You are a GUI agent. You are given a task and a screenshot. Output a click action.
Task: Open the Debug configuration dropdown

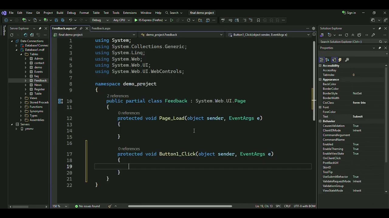point(100,20)
